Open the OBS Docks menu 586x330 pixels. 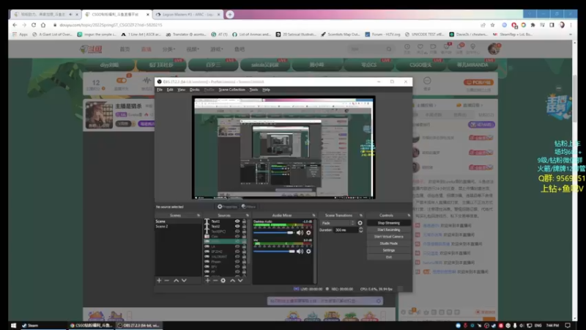[194, 89]
